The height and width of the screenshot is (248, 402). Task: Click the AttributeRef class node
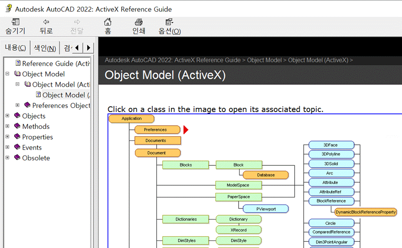tap(331, 192)
